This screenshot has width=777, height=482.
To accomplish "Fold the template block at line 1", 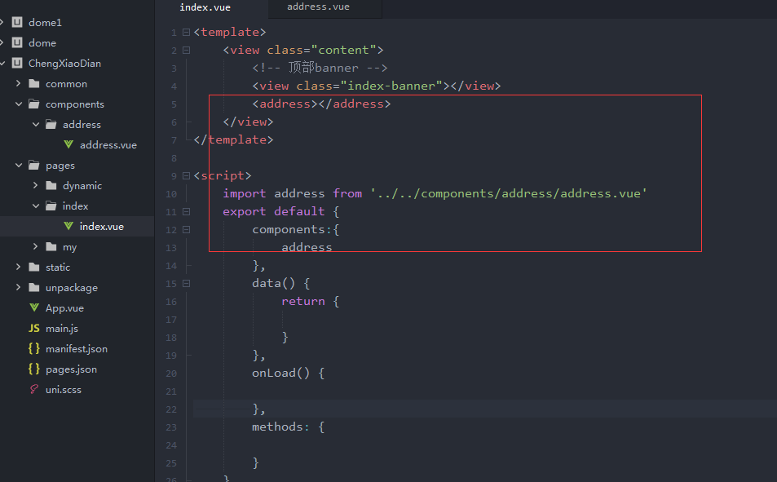I will (187, 33).
